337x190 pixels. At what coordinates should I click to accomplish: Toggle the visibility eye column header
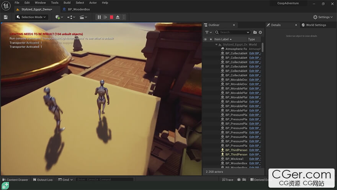tap(206, 39)
